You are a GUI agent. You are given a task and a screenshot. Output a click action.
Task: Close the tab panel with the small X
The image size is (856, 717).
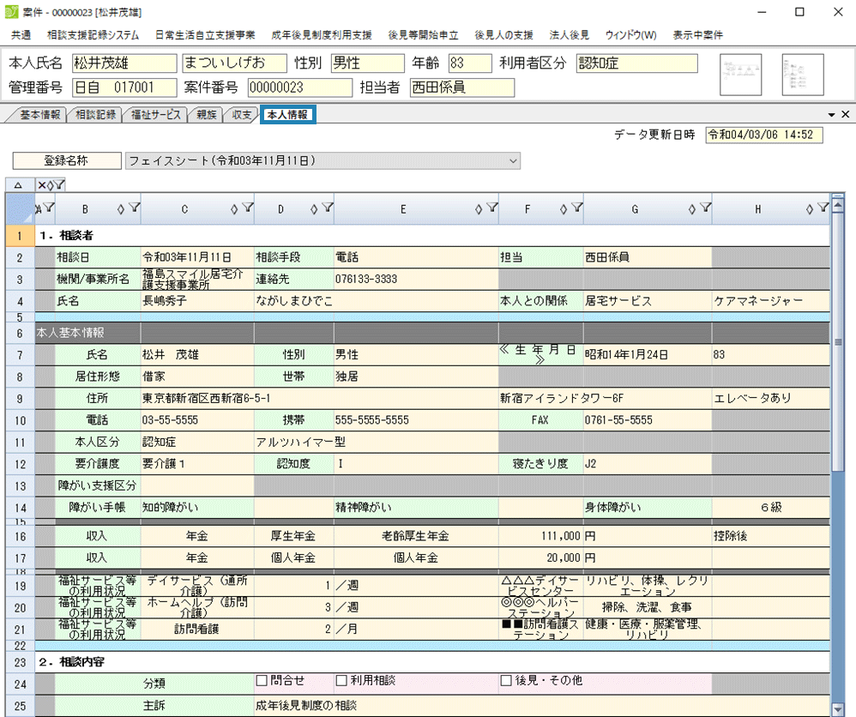845,115
